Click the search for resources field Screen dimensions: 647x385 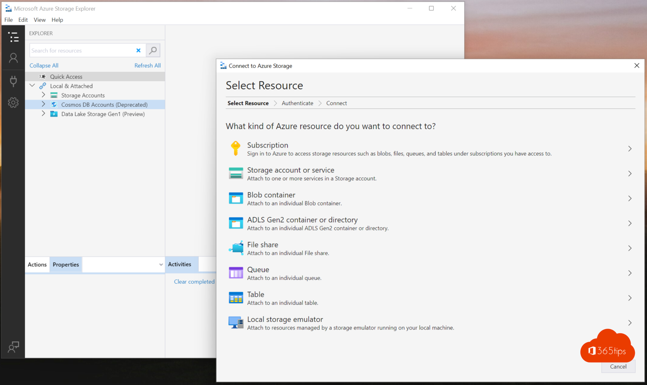[82, 50]
